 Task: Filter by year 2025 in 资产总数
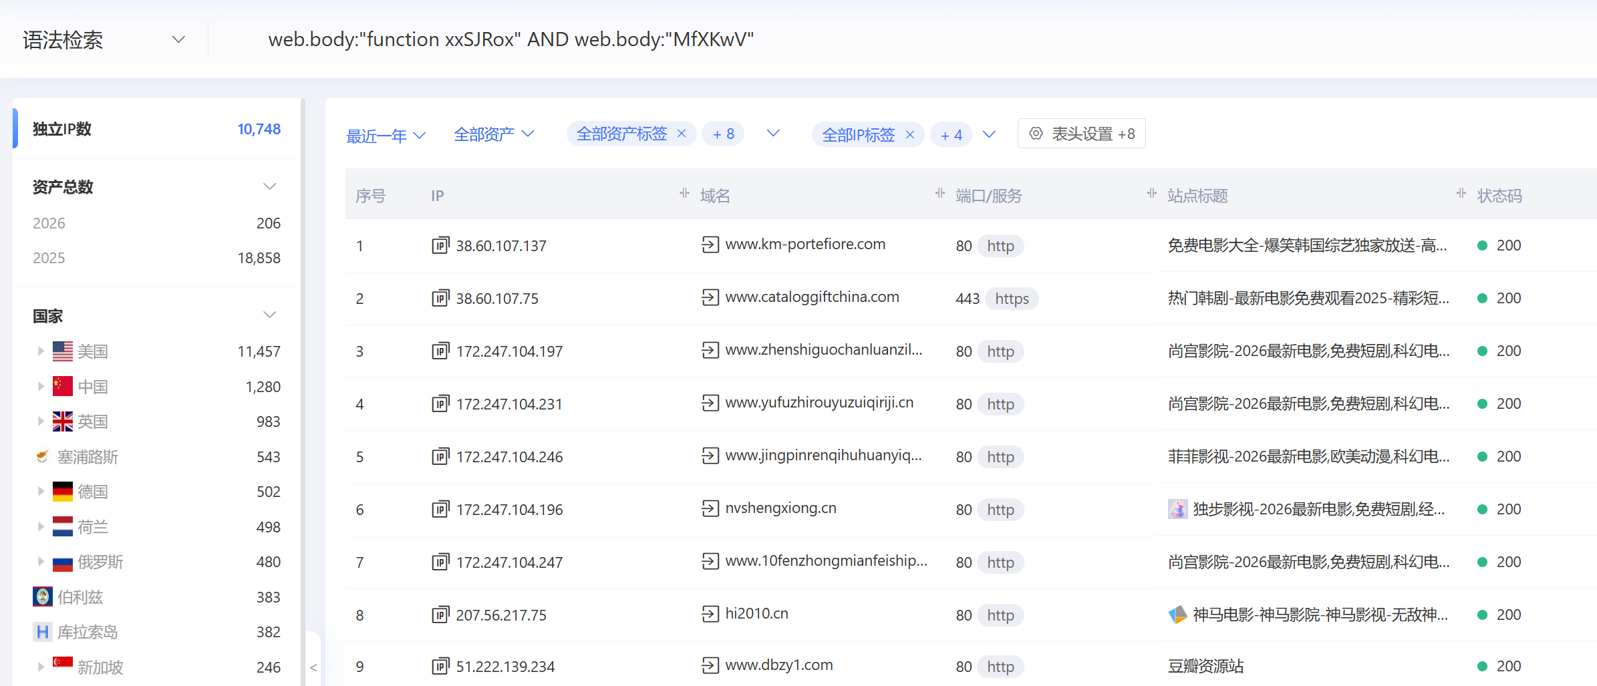[x=49, y=258]
